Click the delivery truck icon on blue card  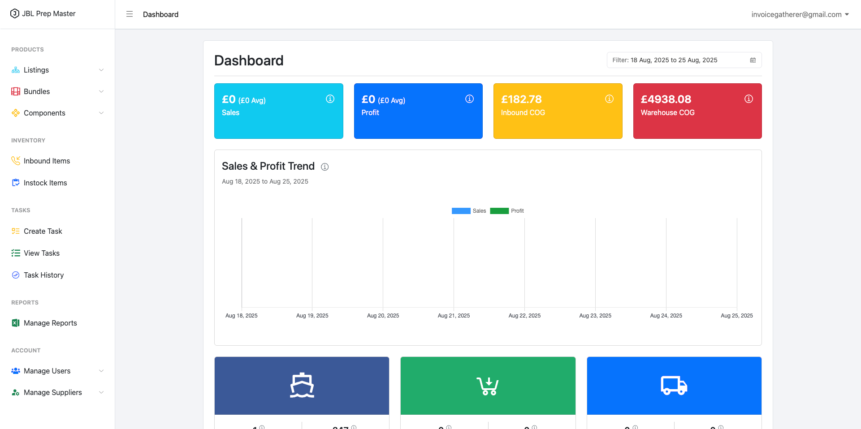(x=674, y=386)
